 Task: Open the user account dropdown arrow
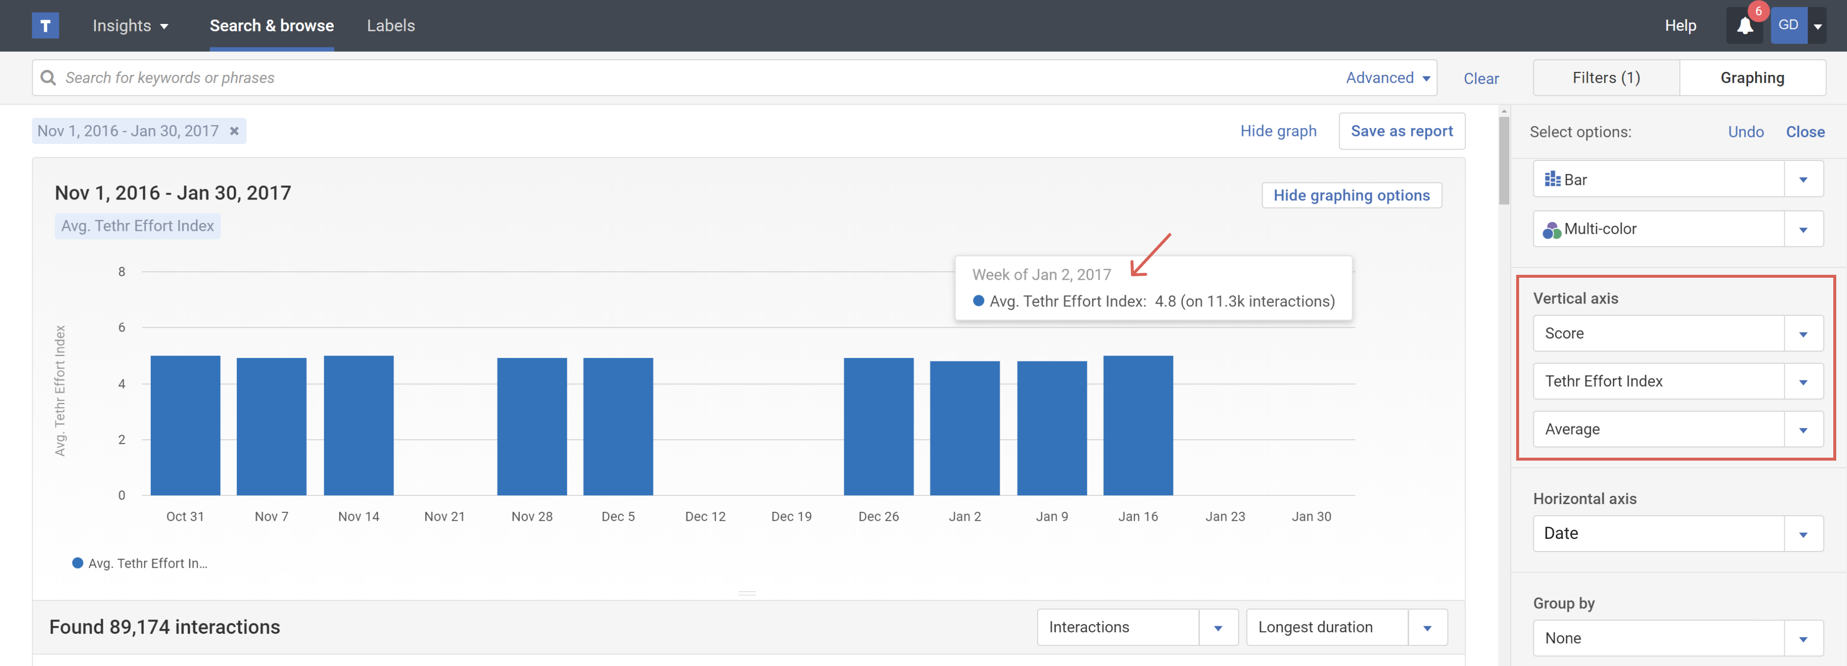click(x=1818, y=26)
